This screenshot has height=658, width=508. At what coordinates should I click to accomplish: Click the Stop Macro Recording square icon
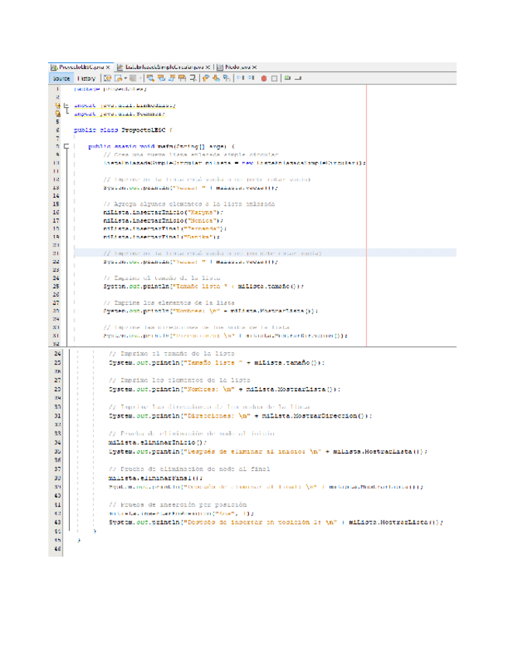pyautogui.click(x=274, y=78)
